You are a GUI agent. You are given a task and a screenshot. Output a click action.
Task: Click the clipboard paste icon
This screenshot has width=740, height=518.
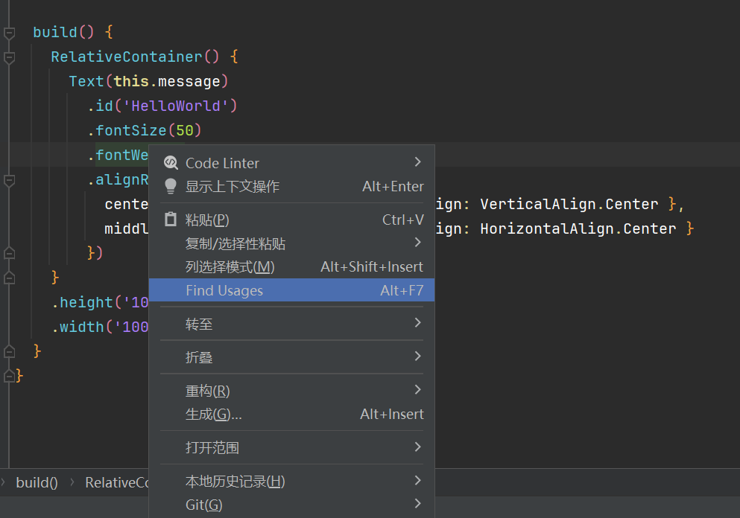171,219
